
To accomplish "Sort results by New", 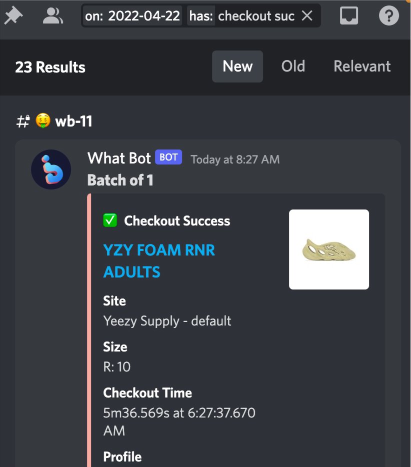I will (237, 66).
